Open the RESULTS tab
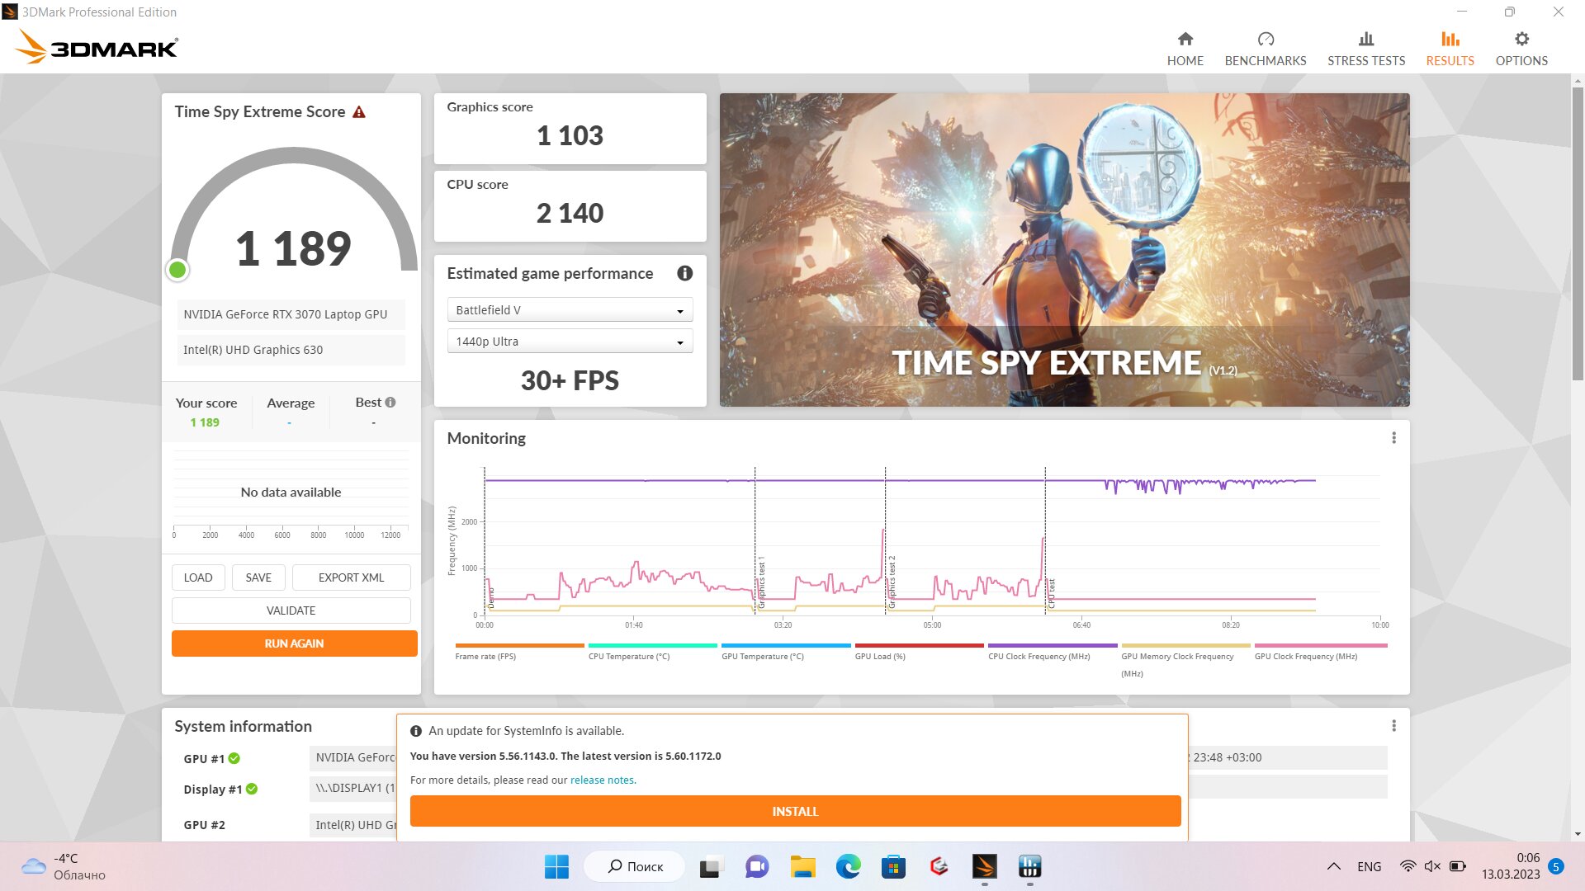Screen dimensions: 1585x891 click(1450, 49)
